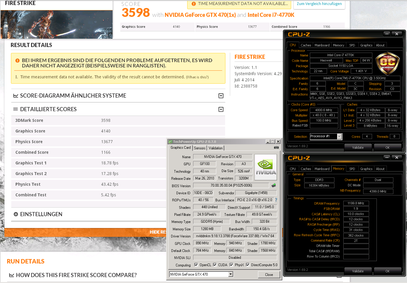The height and width of the screenshot is (283, 407).
Task: Maximize the GPU-Z window
Action: (x=273, y=142)
